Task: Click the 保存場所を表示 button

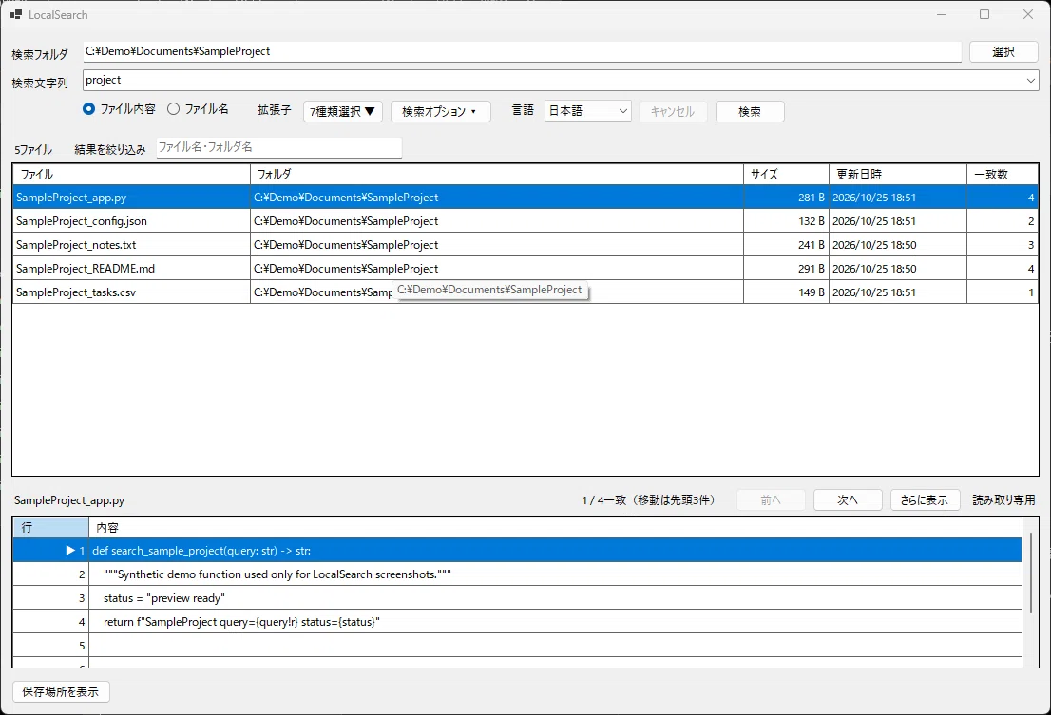Action: pyautogui.click(x=60, y=691)
